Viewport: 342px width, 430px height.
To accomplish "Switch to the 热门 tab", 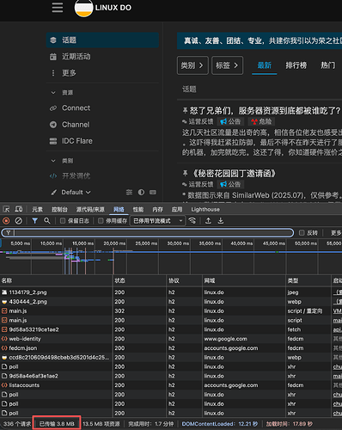I will [x=327, y=65].
